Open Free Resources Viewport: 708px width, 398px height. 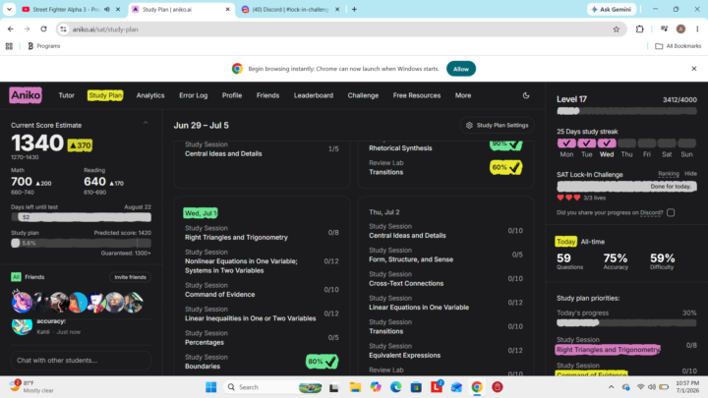417,95
